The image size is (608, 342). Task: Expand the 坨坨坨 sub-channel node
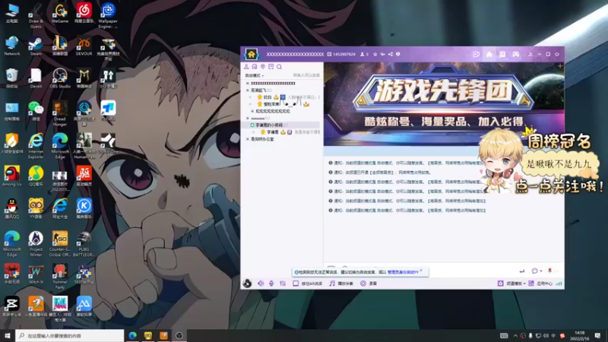click(x=252, y=111)
